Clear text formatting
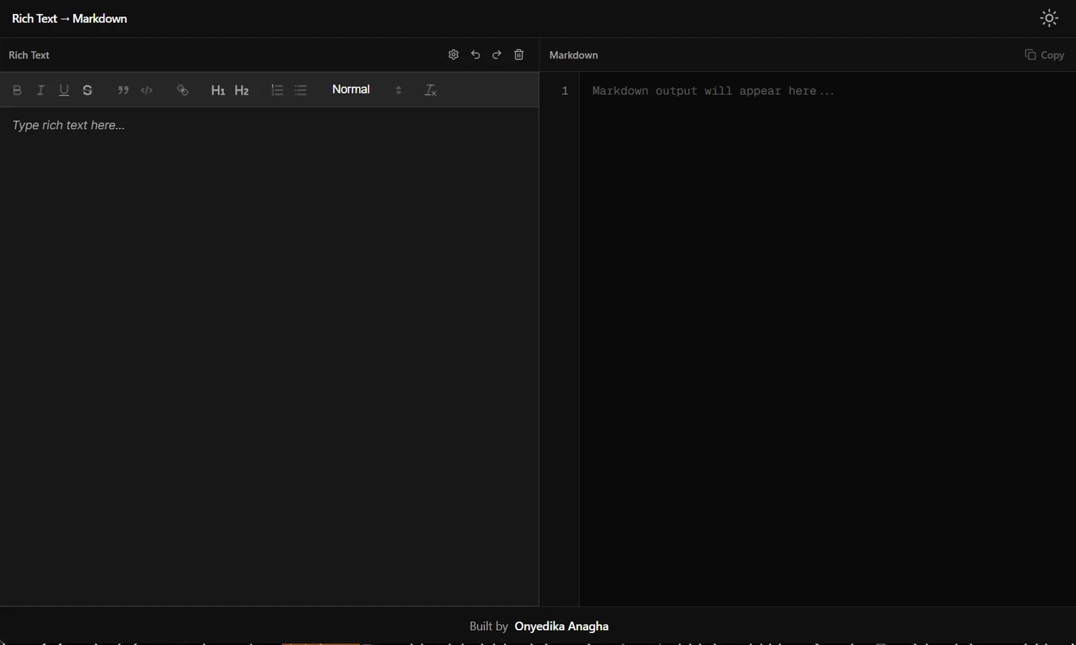This screenshot has height=645, width=1076. coord(430,90)
